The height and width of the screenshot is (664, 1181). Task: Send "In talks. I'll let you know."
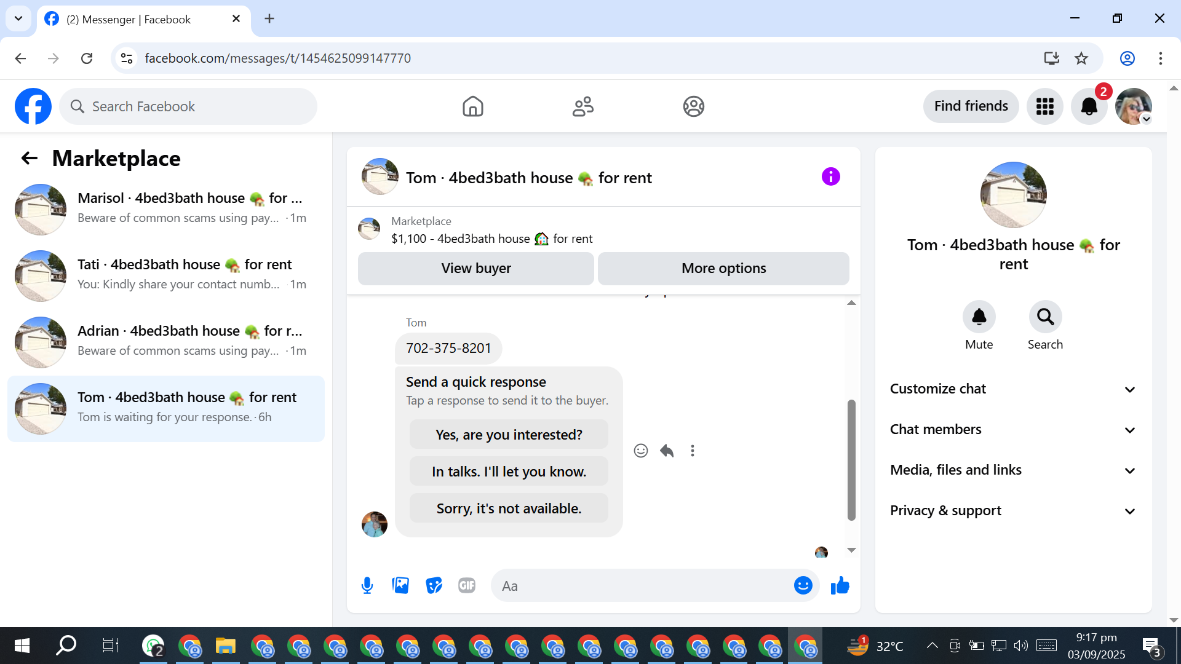[509, 472]
